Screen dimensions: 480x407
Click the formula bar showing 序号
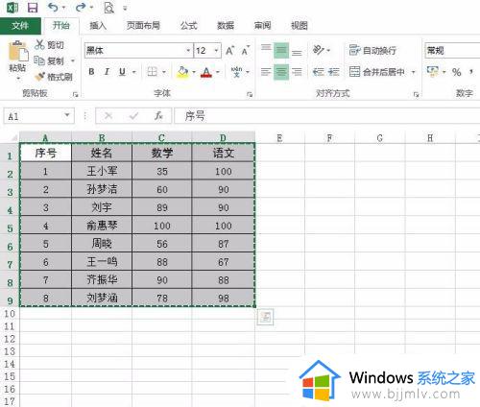(x=326, y=115)
